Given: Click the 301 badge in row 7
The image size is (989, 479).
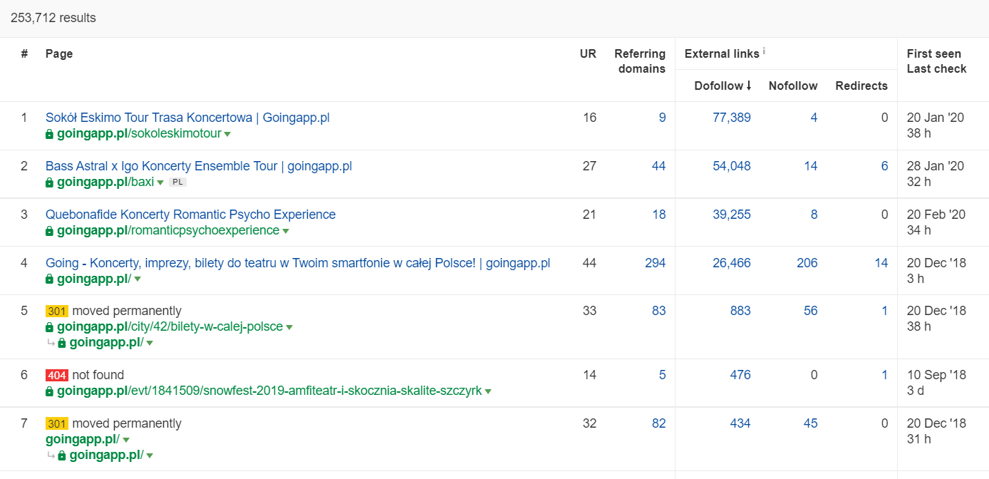Looking at the screenshot, I should pos(57,423).
